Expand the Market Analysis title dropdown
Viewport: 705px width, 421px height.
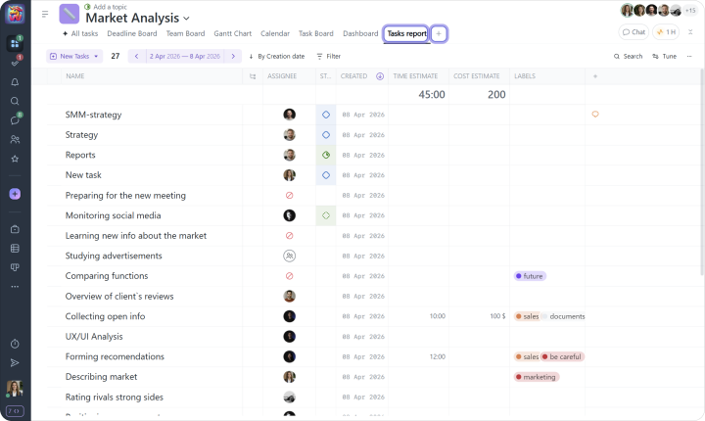tap(186, 19)
